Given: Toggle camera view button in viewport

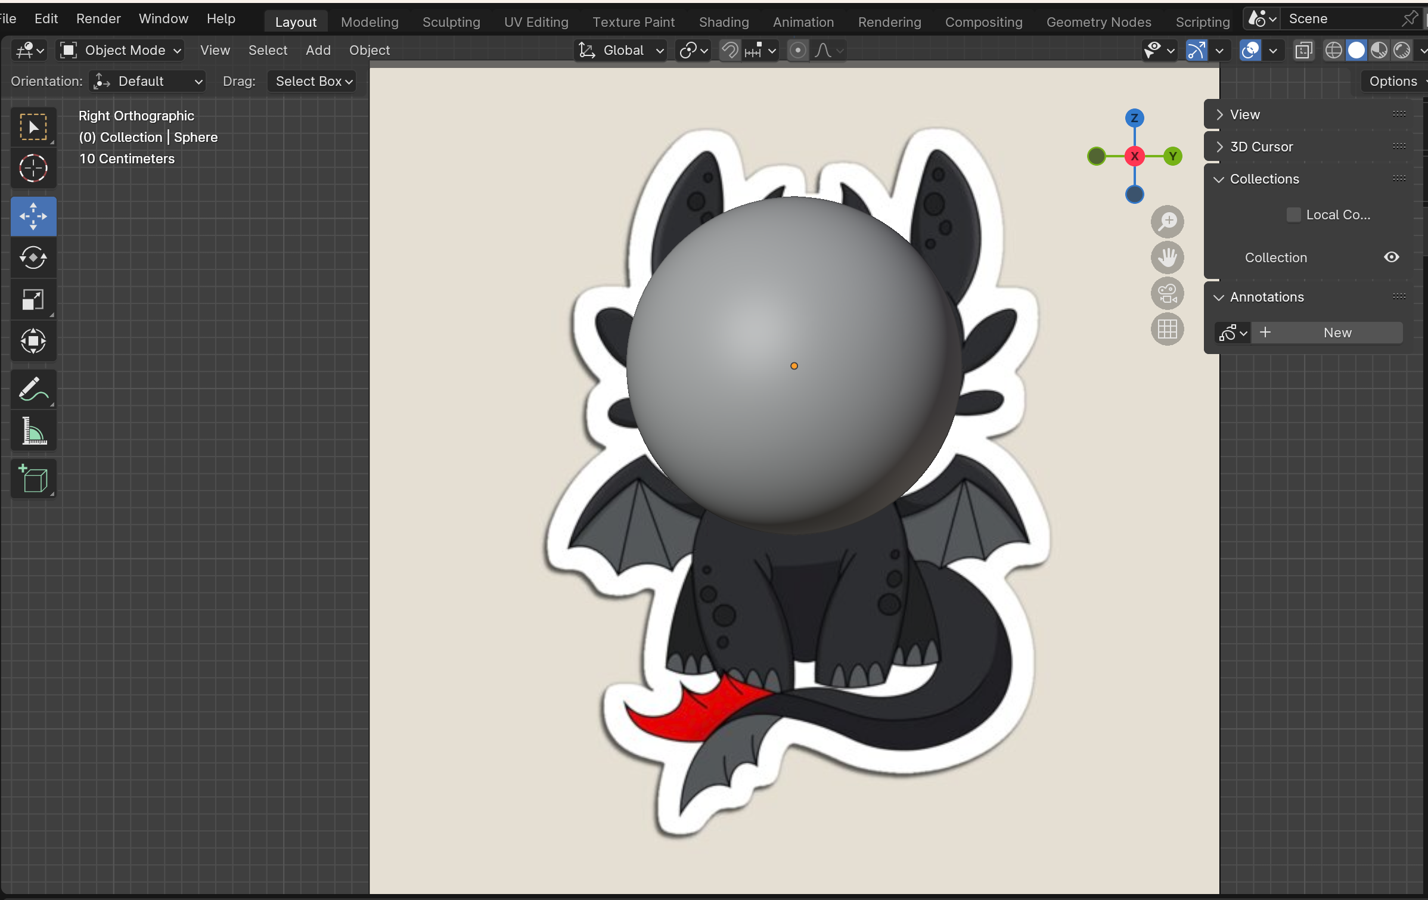Looking at the screenshot, I should (1167, 293).
